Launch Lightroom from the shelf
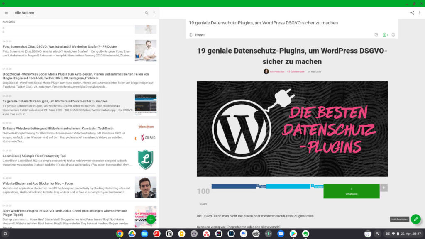425x239 pixels. coord(231,234)
